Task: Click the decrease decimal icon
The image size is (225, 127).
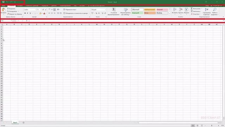Action: pos(105,13)
